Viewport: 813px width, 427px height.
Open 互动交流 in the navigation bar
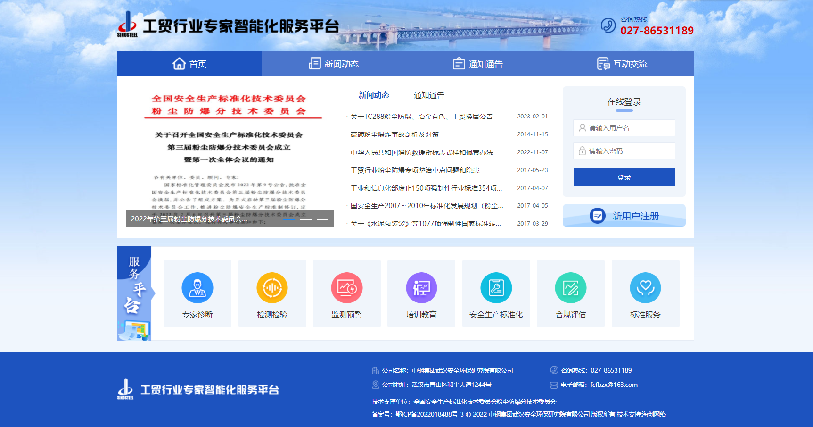(622, 64)
